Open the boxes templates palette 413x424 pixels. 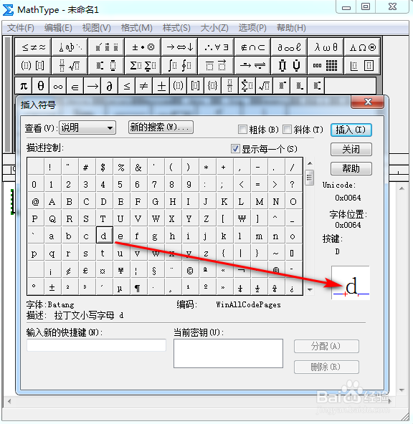362,65
